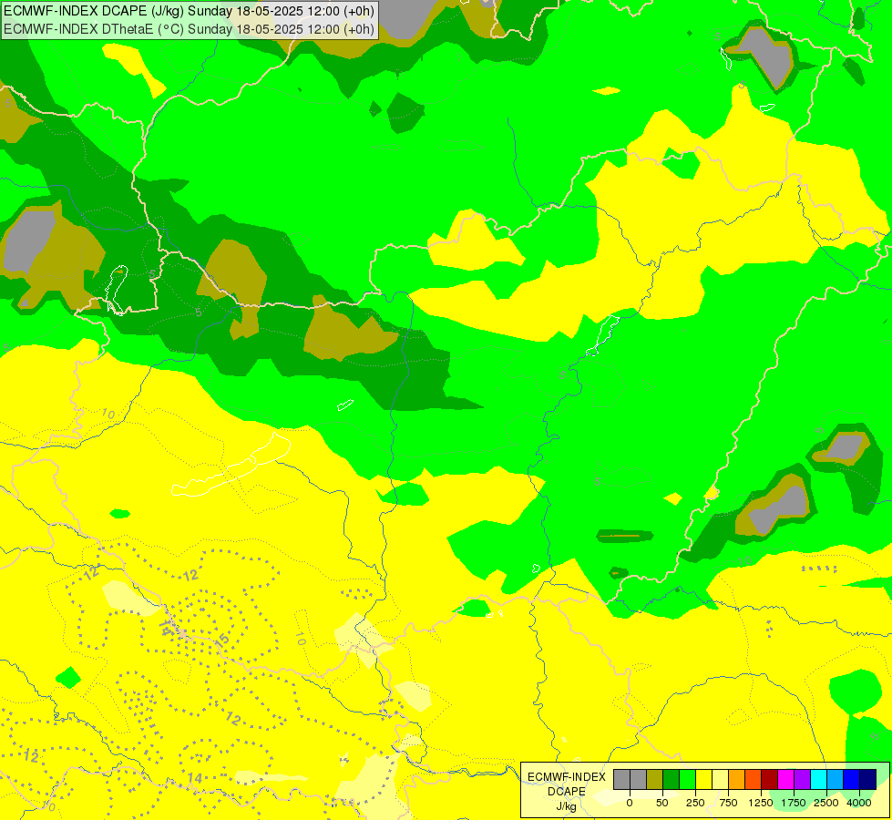
Task: Click the legend value 1250
Action: tap(761, 803)
